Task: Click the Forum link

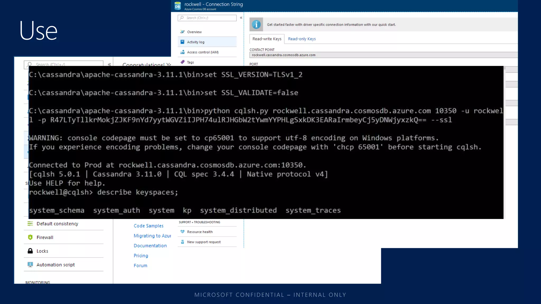Action: pos(140,265)
